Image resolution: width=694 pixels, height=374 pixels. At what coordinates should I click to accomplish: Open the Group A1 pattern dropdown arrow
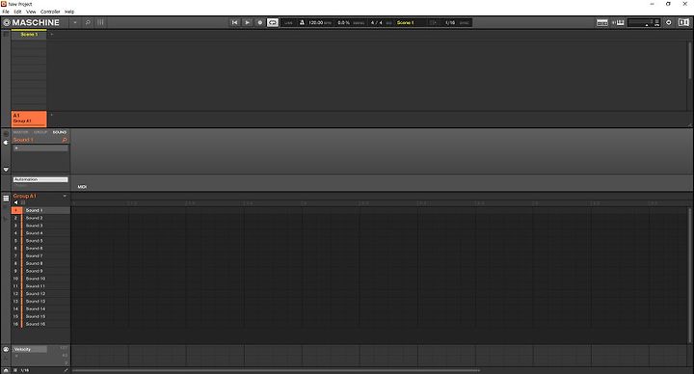tap(65, 196)
